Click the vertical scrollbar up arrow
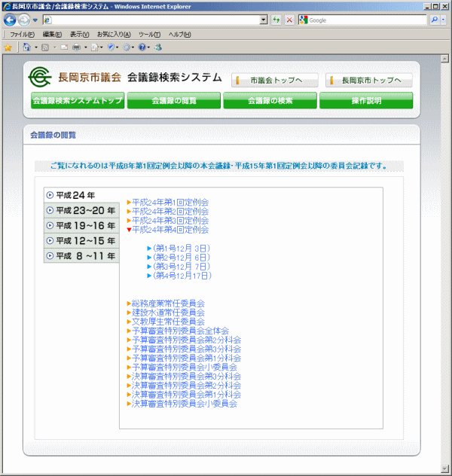 (444, 59)
